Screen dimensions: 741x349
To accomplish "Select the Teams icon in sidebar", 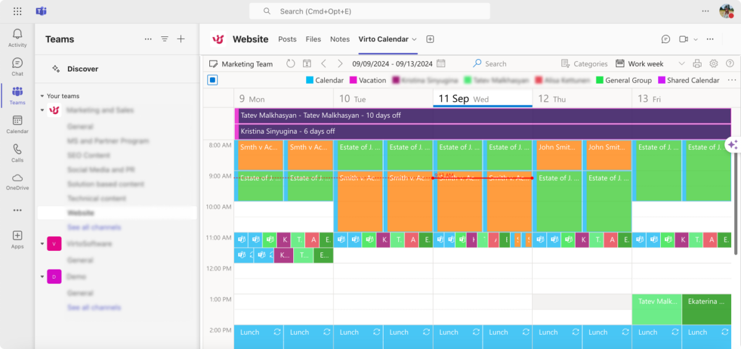I will click(17, 96).
